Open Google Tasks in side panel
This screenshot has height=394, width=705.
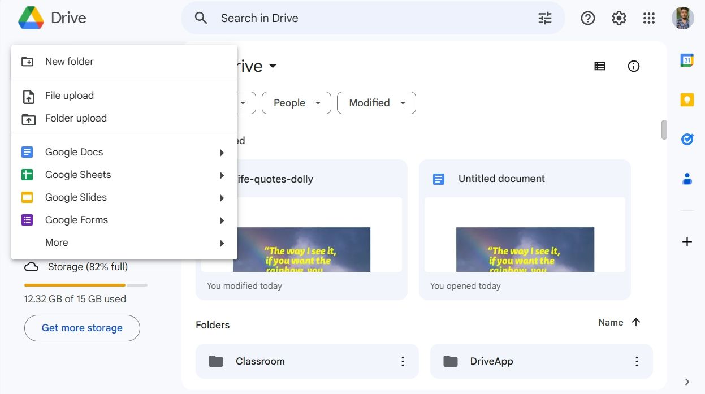pos(686,139)
